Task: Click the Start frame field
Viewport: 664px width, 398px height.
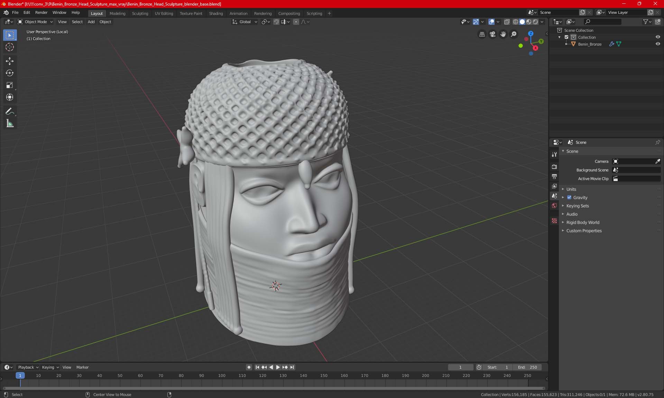Action: [497, 367]
